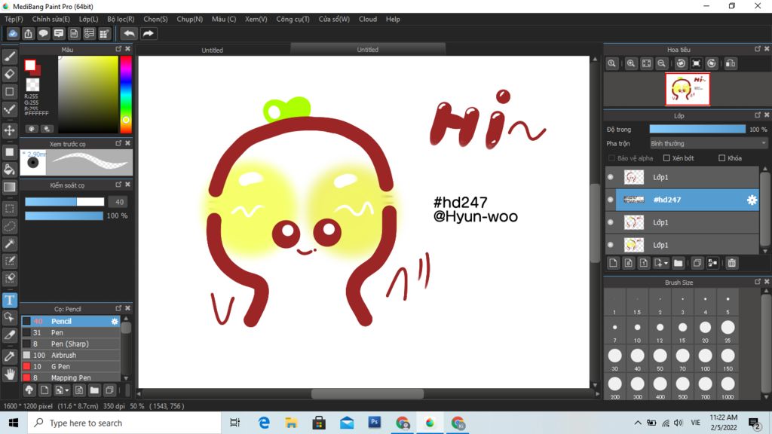Create a new layer

tap(613, 263)
